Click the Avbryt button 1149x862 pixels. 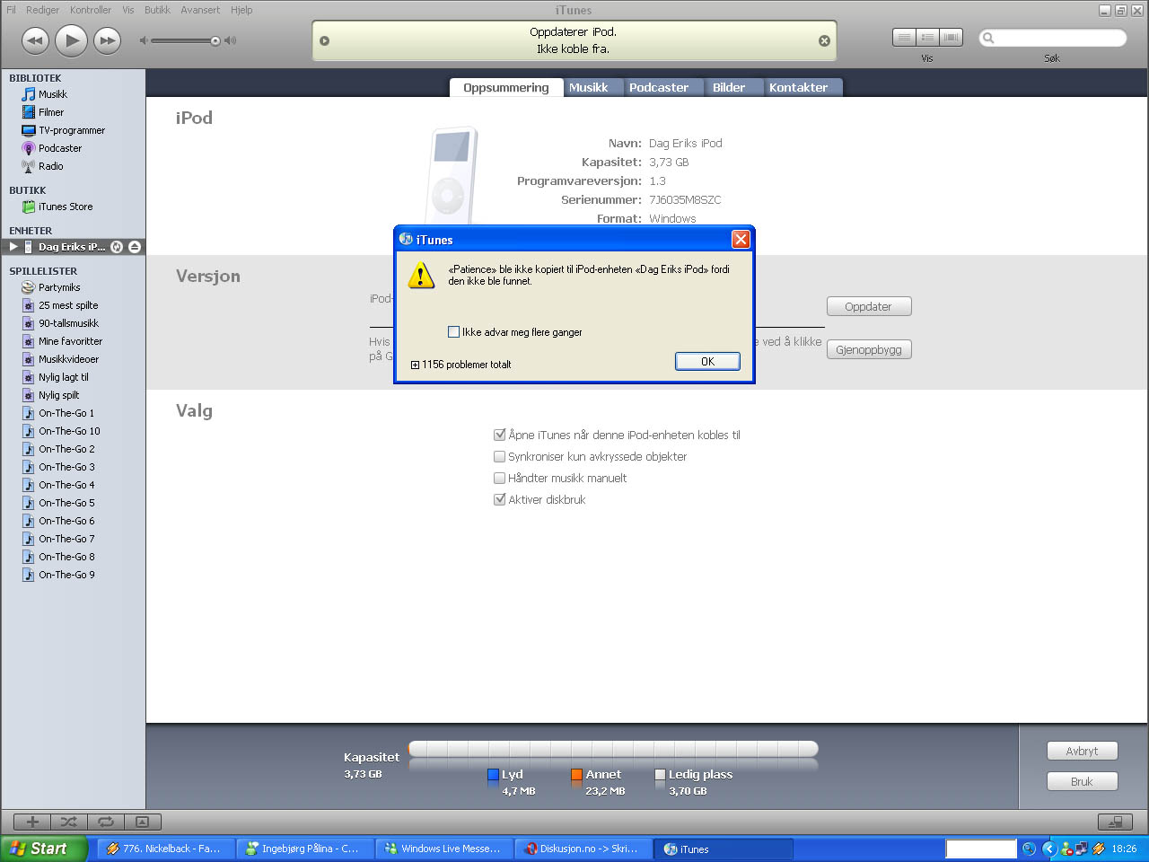(x=1082, y=751)
